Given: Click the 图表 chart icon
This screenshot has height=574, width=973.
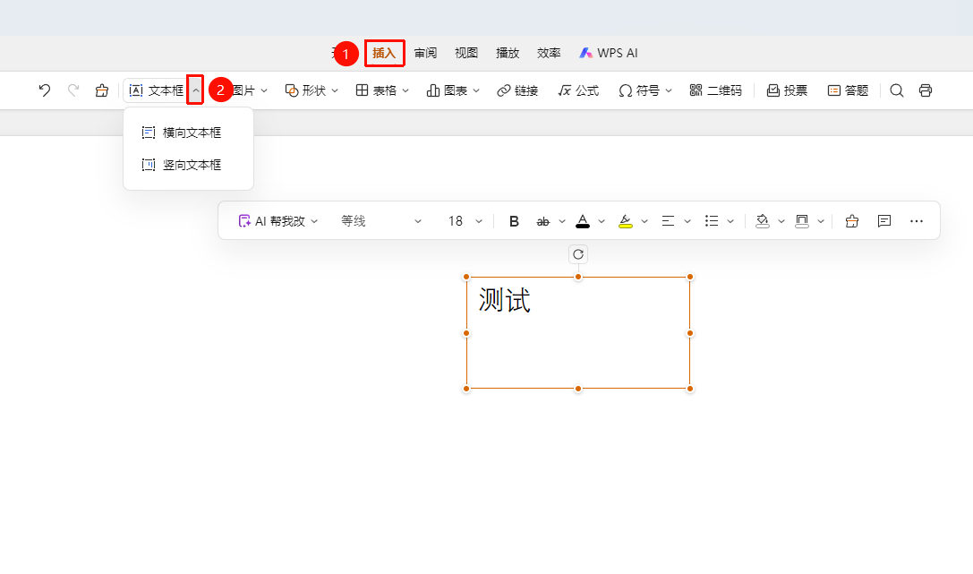Looking at the screenshot, I should tap(432, 90).
